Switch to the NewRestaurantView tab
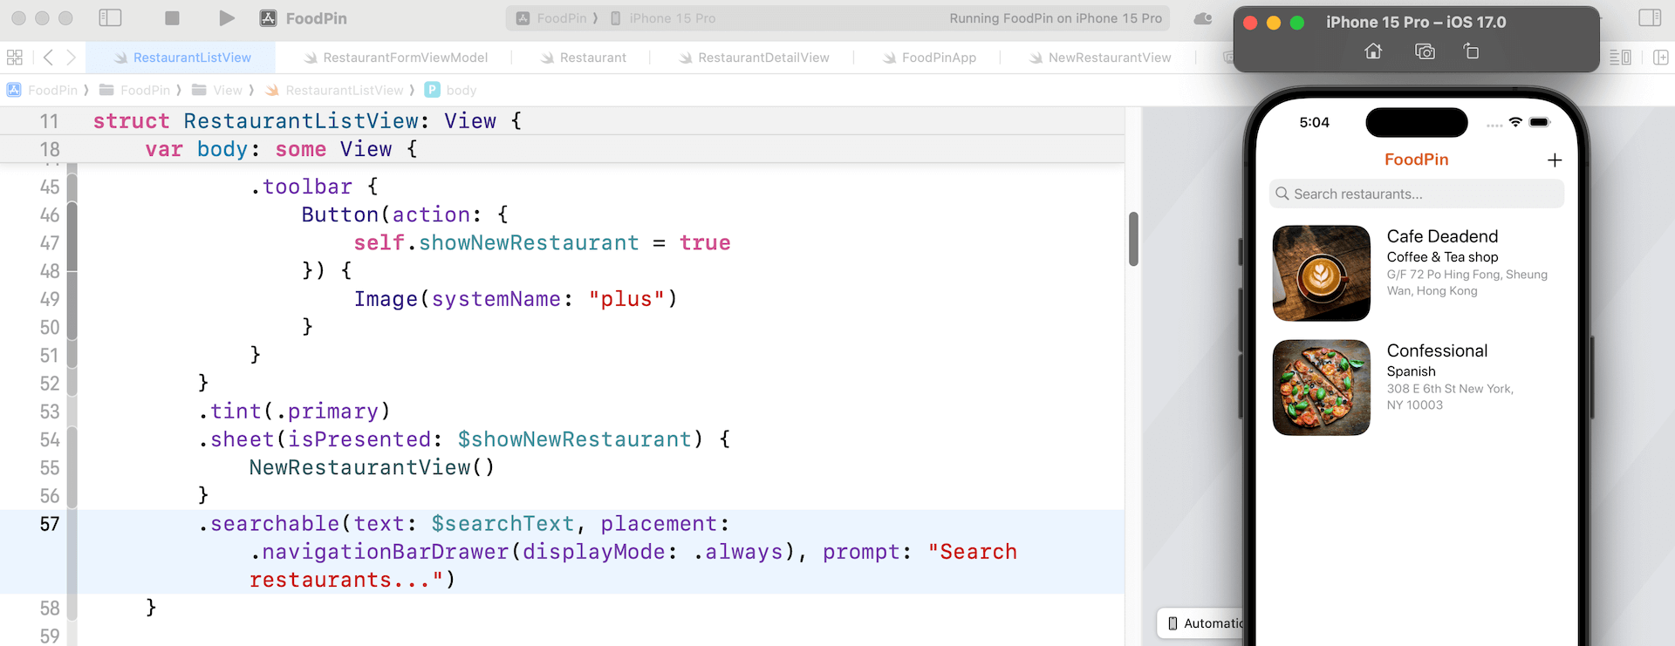Screen dimensions: 1675x646 pos(1109,58)
